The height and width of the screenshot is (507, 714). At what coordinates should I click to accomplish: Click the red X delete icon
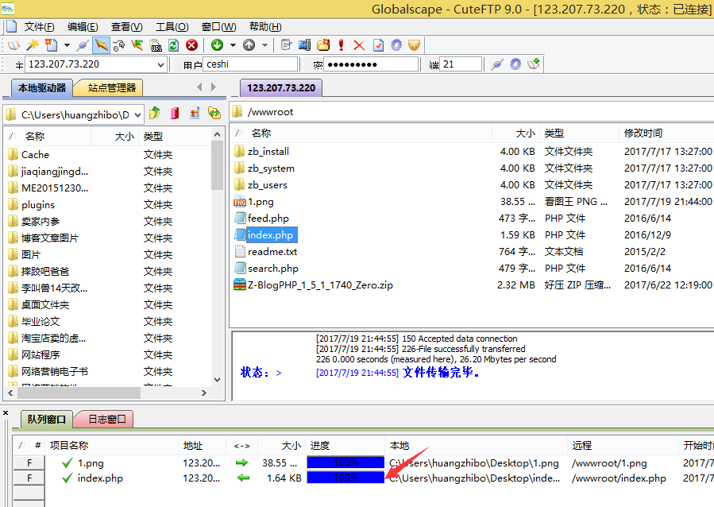pos(359,45)
